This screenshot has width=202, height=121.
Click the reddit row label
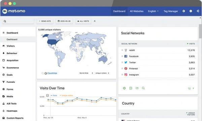[x=132, y=50]
